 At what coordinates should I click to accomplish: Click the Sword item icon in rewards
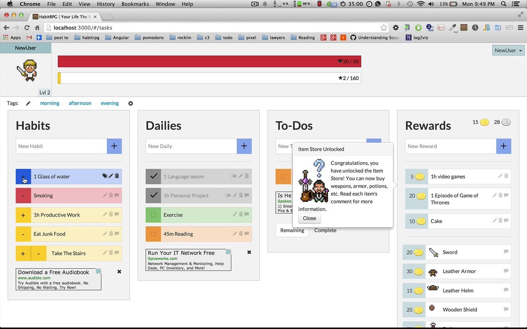pos(434,252)
